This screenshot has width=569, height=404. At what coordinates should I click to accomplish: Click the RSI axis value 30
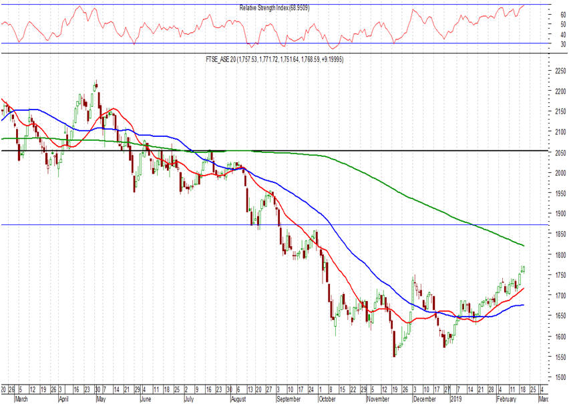563,45
